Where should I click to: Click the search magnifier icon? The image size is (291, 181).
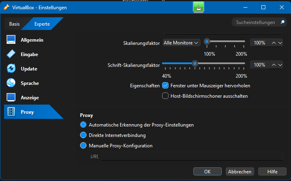pos(283,22)
